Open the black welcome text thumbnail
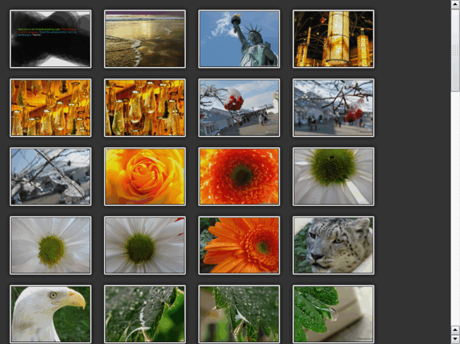 pyautogui.click(x=51, y=39)
